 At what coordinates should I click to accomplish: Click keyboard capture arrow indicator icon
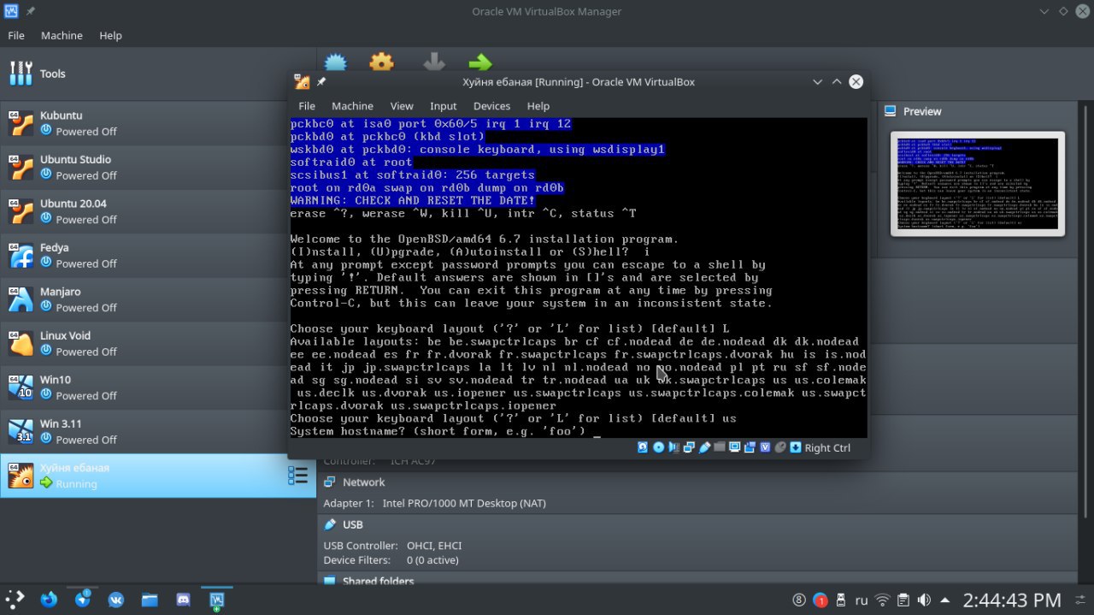coord(796,447)
